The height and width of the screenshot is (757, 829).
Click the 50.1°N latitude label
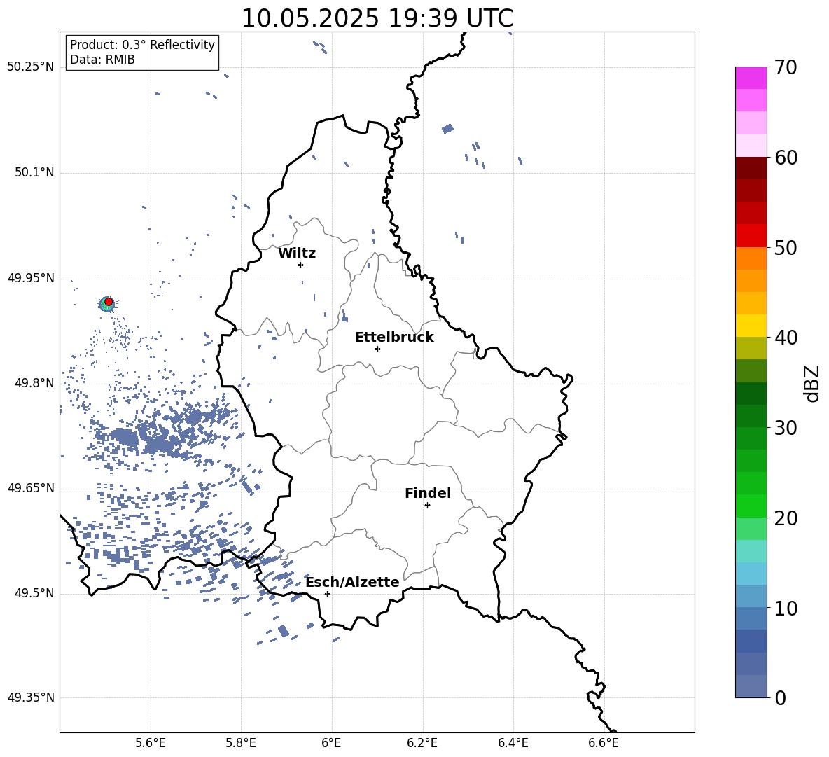point(34,173)
